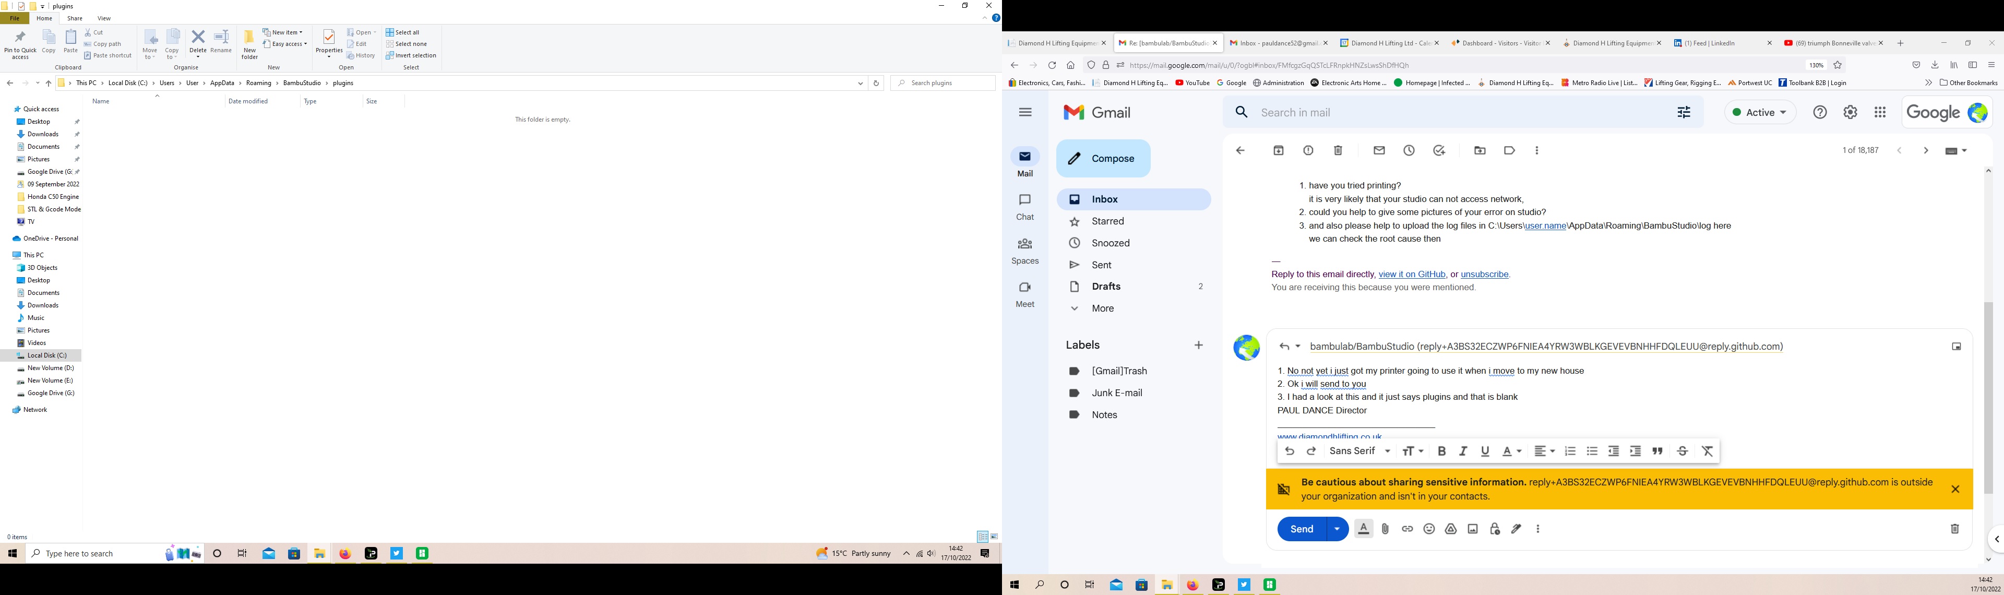
Task: Toggle bold formatting in reply toolbar
Action: click(x=1441, y=451)
